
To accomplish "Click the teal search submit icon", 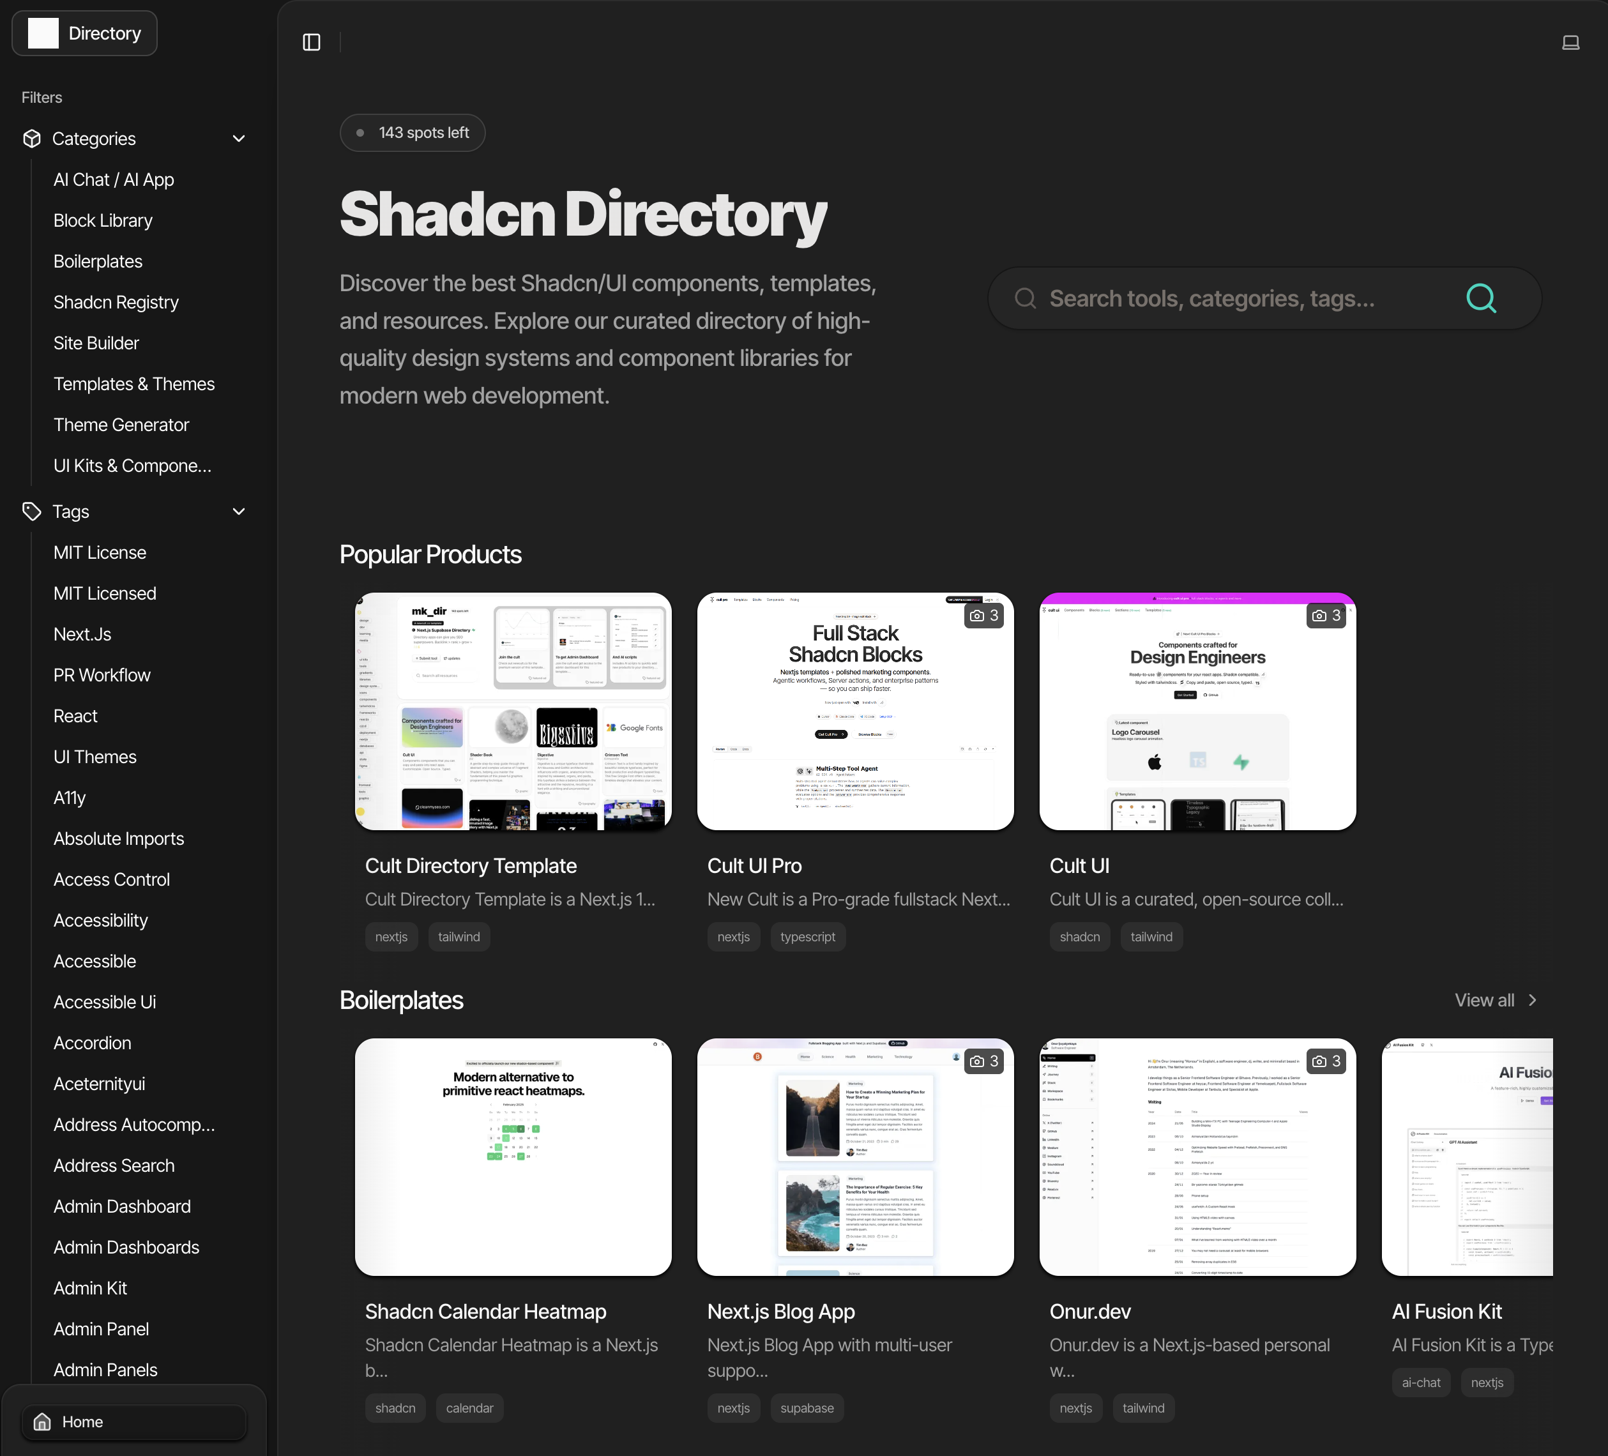I will coord(1480,298).
